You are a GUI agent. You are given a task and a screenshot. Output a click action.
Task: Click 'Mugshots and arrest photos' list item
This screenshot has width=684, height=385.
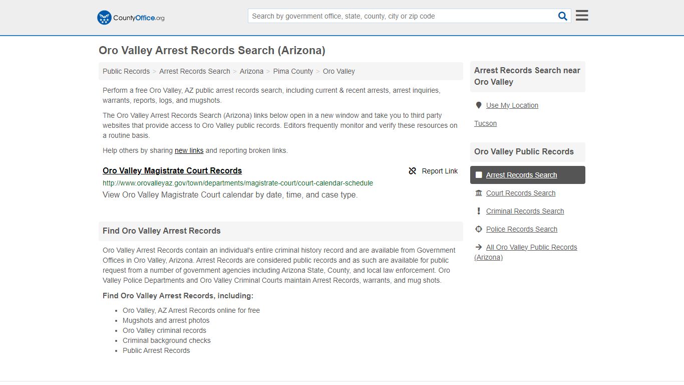(166, 320)
